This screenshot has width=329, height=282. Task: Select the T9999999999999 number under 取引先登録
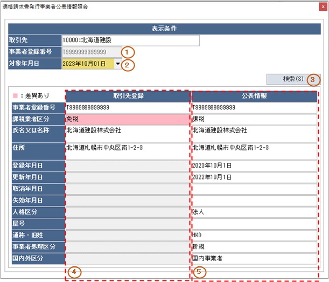127,107
